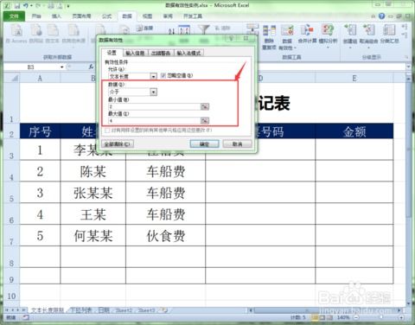
Task: Toggle Ignore blank (忽略空值) checkbox
Action: (x=163, y=75)
